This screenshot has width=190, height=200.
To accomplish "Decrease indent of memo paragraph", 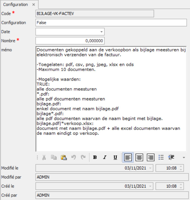I will point(171,157).
